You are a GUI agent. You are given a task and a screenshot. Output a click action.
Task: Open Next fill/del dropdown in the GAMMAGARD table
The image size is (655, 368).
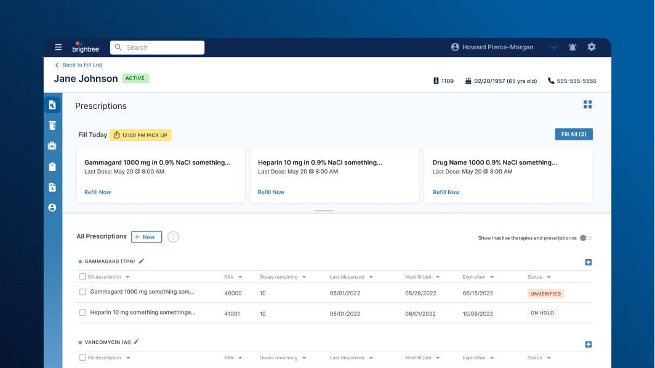pyautogui.click(x=438, y=277)
